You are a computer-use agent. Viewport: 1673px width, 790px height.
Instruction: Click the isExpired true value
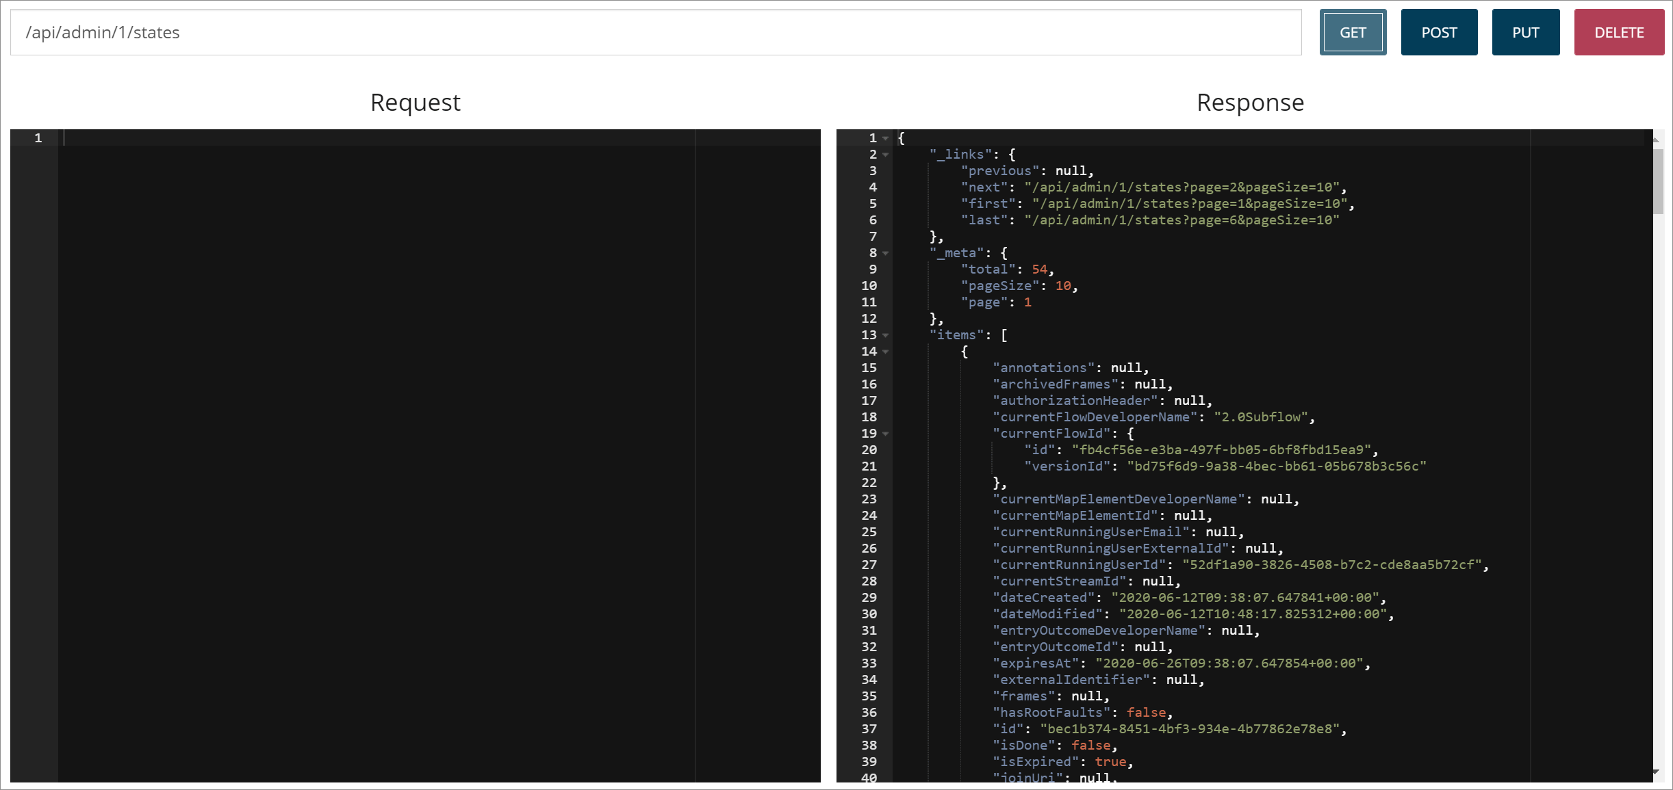tap(1112, 761)
